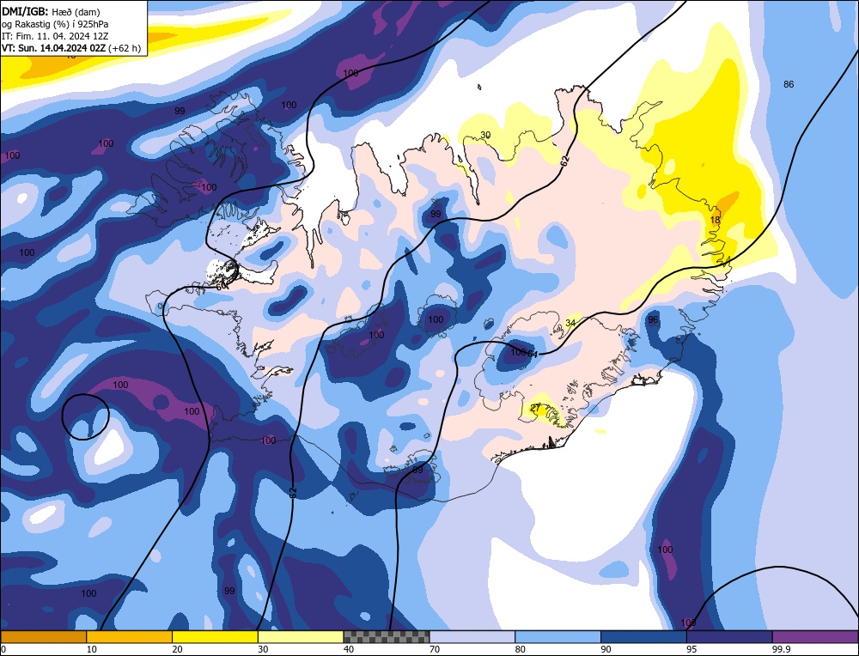
Task: Click the light blue 80–90 legend swatch
Action: tap(557, 636)
